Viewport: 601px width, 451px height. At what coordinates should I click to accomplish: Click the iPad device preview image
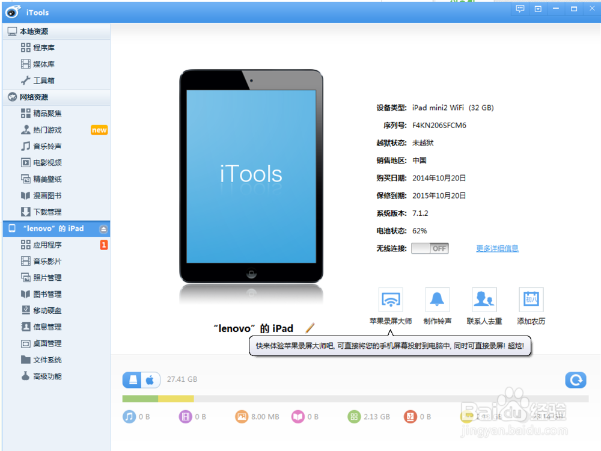pos(251,176)
